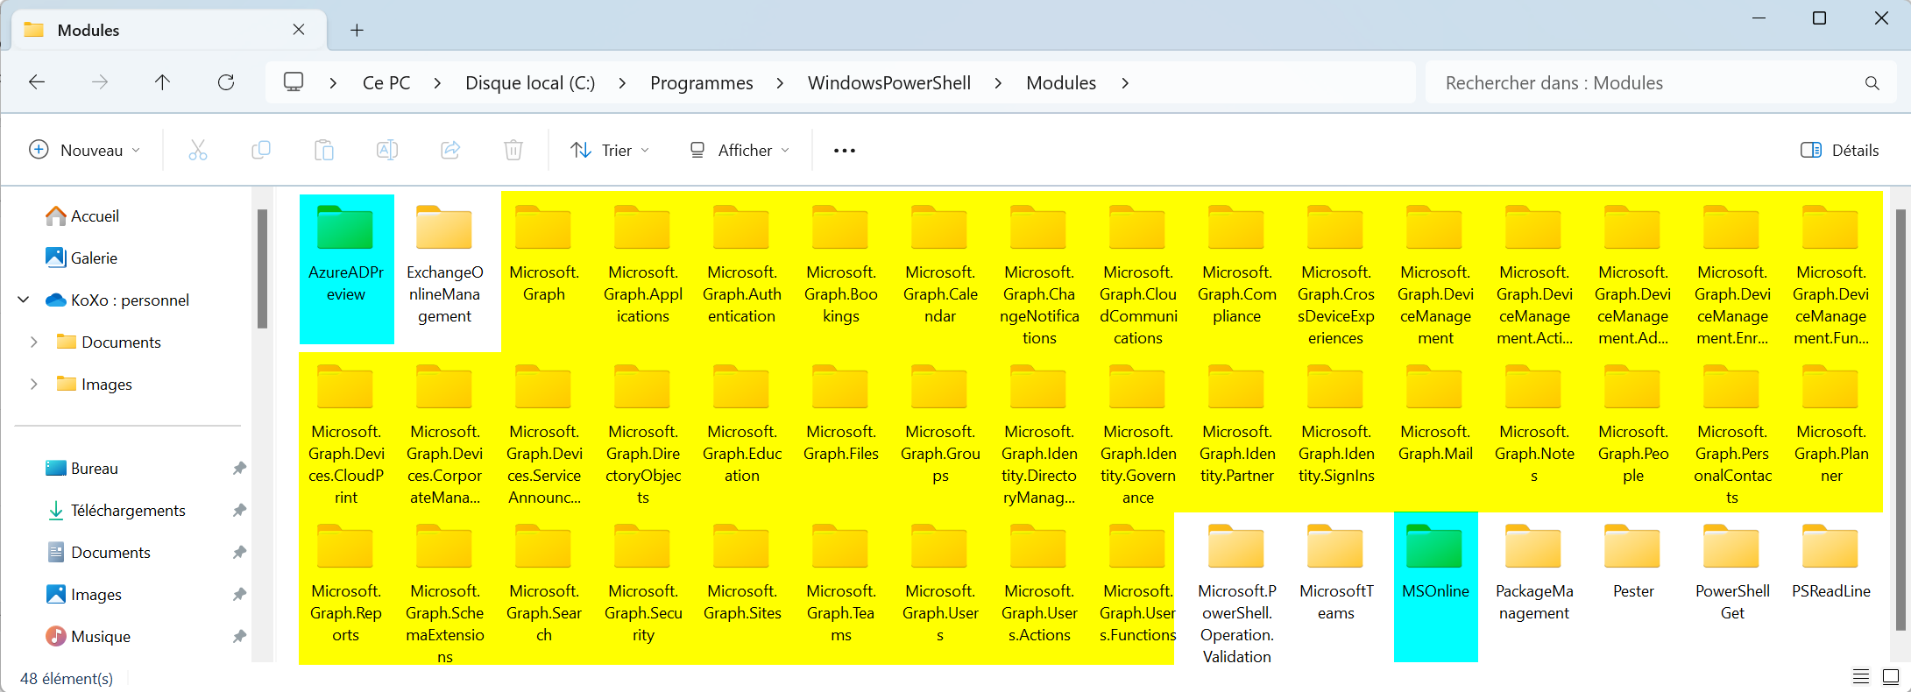Refresh the Modules folder view
This screenshot has width=1911, height=692.
pyautogui.click(x=226, y=82)
